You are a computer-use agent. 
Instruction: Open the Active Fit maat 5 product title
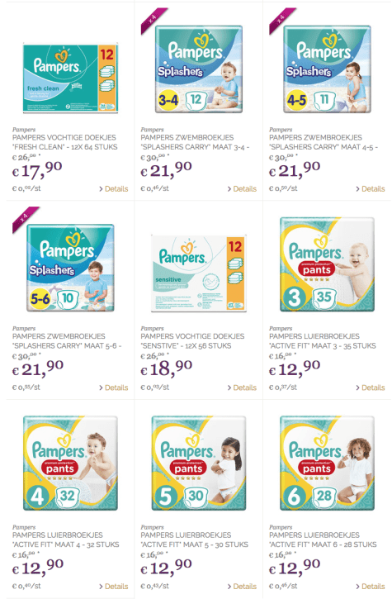(194, 540)
